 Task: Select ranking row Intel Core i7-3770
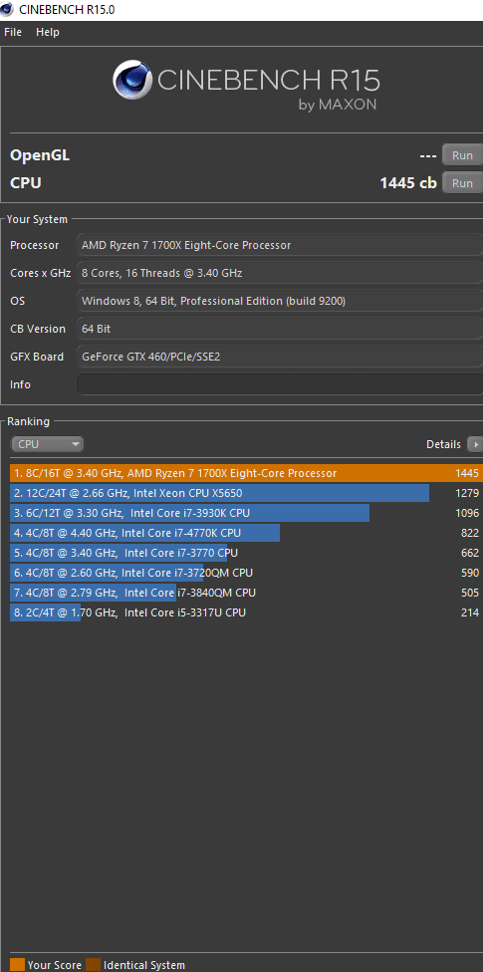(x=246, y=553)
